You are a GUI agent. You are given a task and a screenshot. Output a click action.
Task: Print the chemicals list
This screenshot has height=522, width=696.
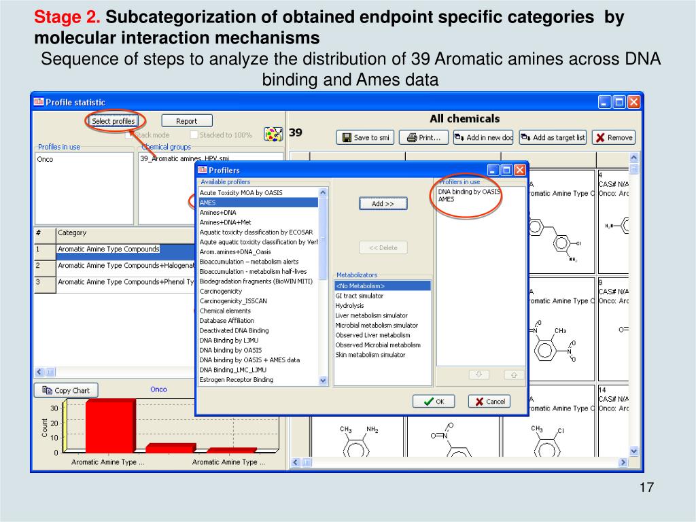[424, 137]
